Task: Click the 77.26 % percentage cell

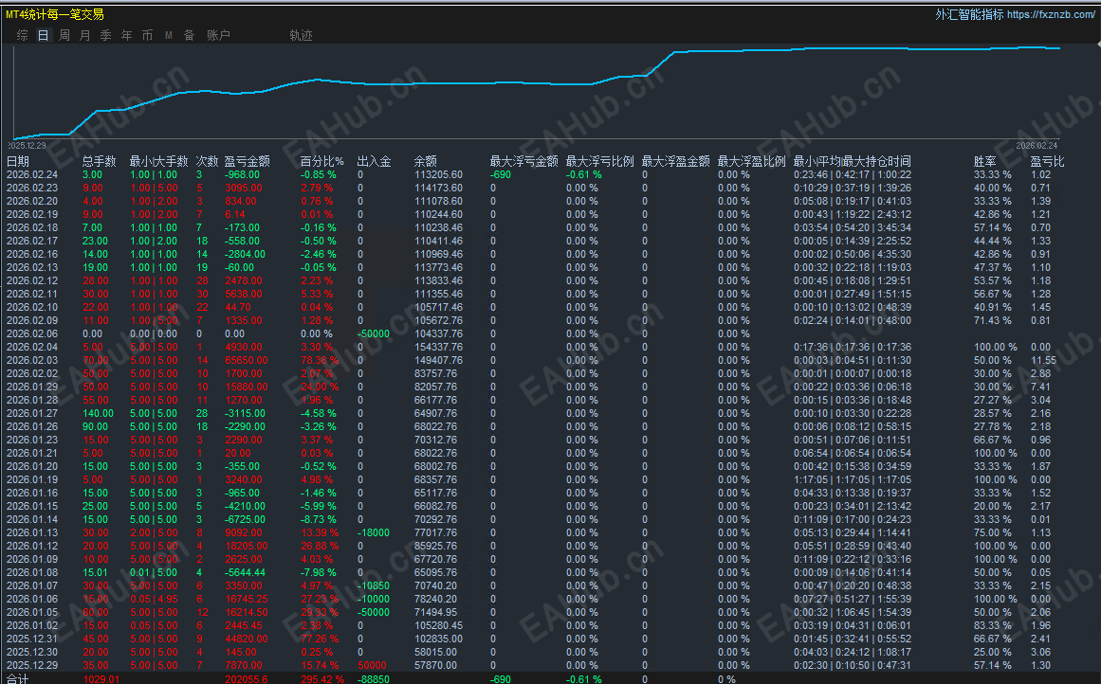Action: tap(320, 639)
